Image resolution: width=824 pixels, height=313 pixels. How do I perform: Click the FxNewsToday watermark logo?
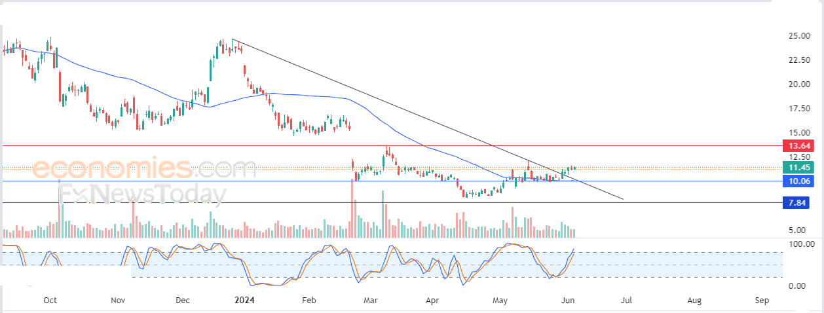(142, 195)
